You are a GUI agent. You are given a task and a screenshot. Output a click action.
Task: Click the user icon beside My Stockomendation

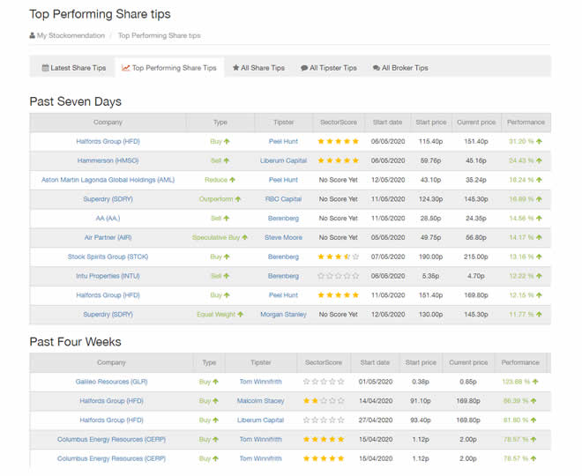pos(33,36)
